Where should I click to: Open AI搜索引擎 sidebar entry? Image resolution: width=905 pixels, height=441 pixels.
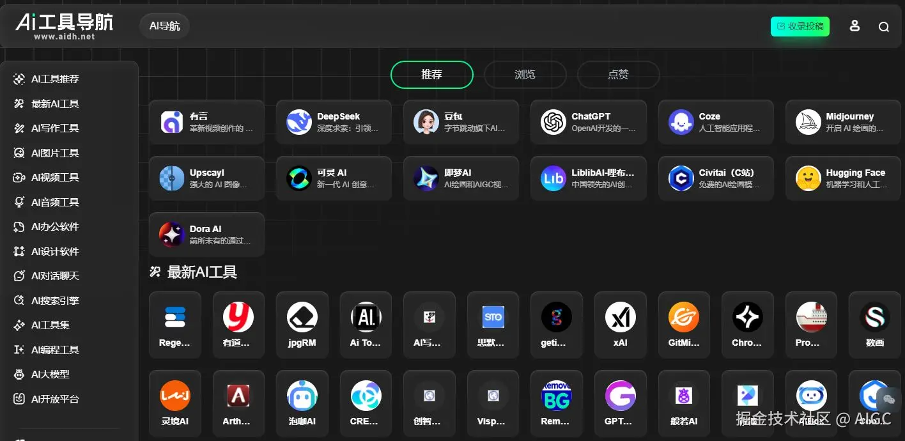coord(55,300)
